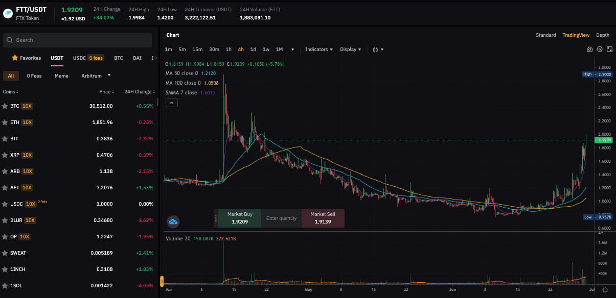Take a chart snapshot with camera icon
This screenshot has width=616, height=298.
589,49
